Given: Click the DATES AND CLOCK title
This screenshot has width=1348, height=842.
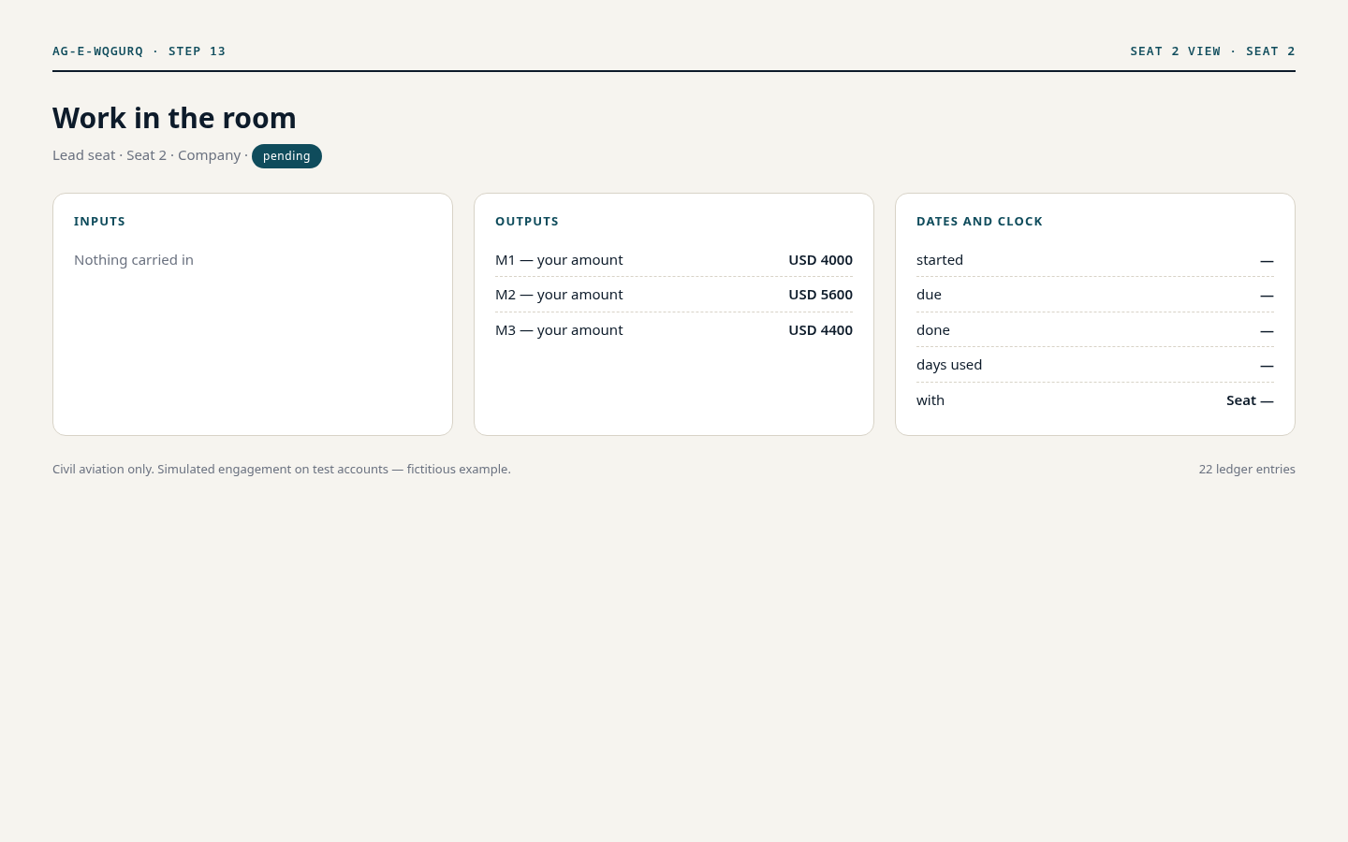Looking at the screenshot, I should click(979, 222).
